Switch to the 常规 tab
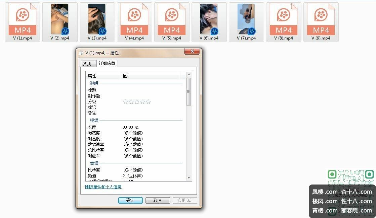Viewport: 376px width, 218px height. coord(88,64)
